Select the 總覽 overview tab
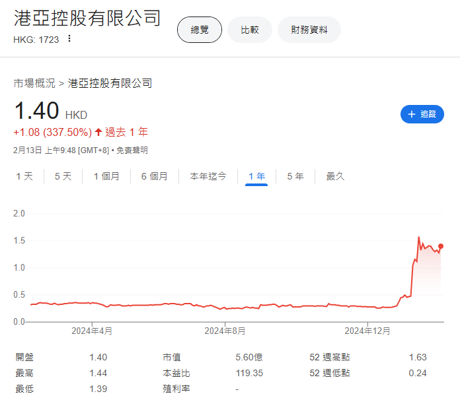This screenshot has width=460, height=396. (200, 30)
